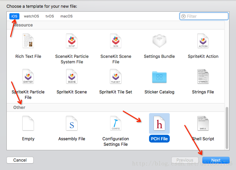Viewport: 236px width, 170px height.
Task: Open the macOS platform tab
Action: [67, 16]
